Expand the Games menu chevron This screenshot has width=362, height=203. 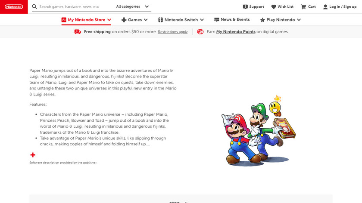click(x=146, y=20)
